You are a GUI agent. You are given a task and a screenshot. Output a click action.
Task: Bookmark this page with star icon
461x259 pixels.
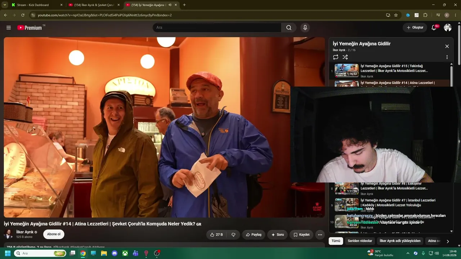click(396, 15)
